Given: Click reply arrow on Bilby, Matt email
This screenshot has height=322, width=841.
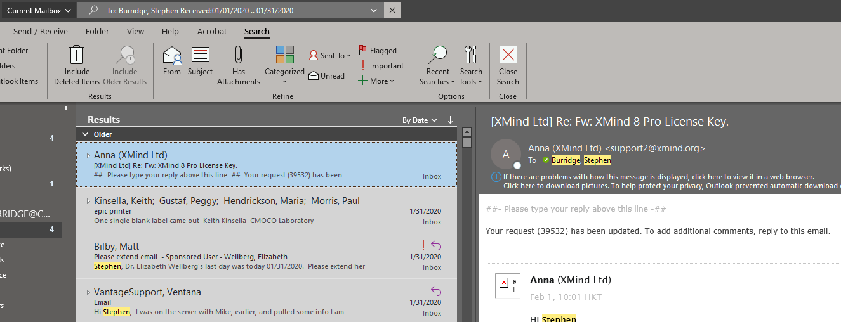Looking at the screenshot, I should coord(436,245).
